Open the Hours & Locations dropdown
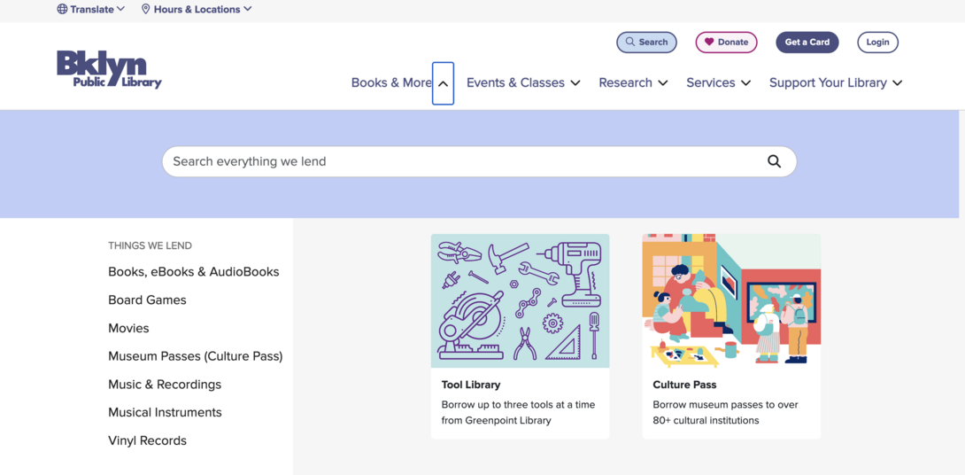Screen dimensions: 965x475 pyautogui.click(x=197, y=9)
